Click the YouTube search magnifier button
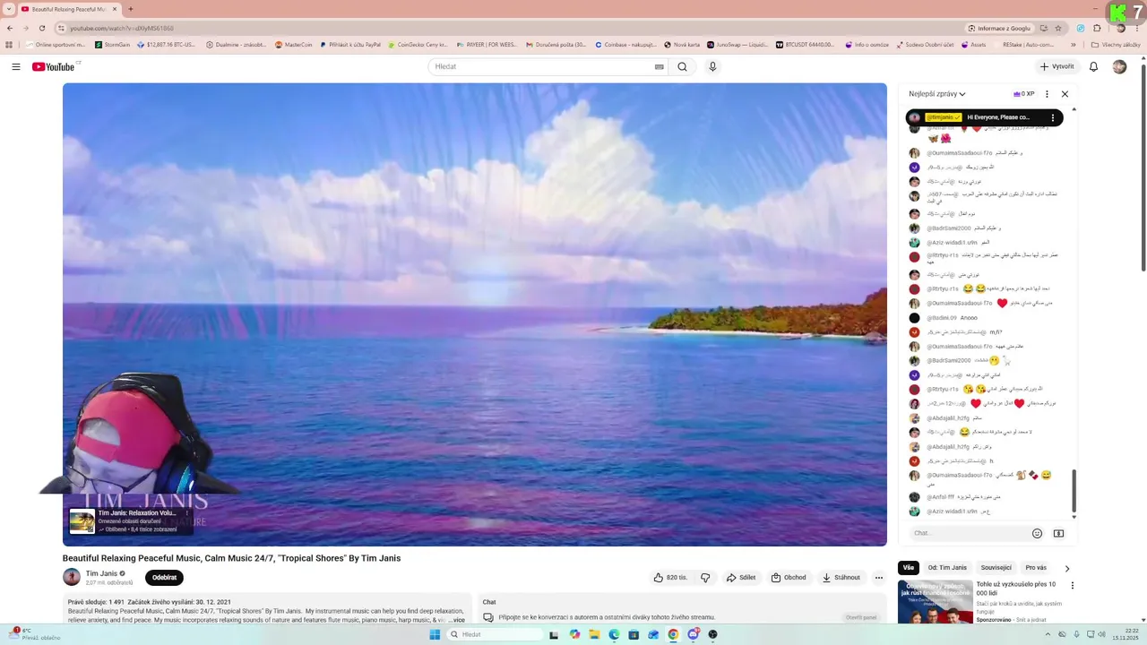The image size is (1147, 645). (x=682, y=66)
